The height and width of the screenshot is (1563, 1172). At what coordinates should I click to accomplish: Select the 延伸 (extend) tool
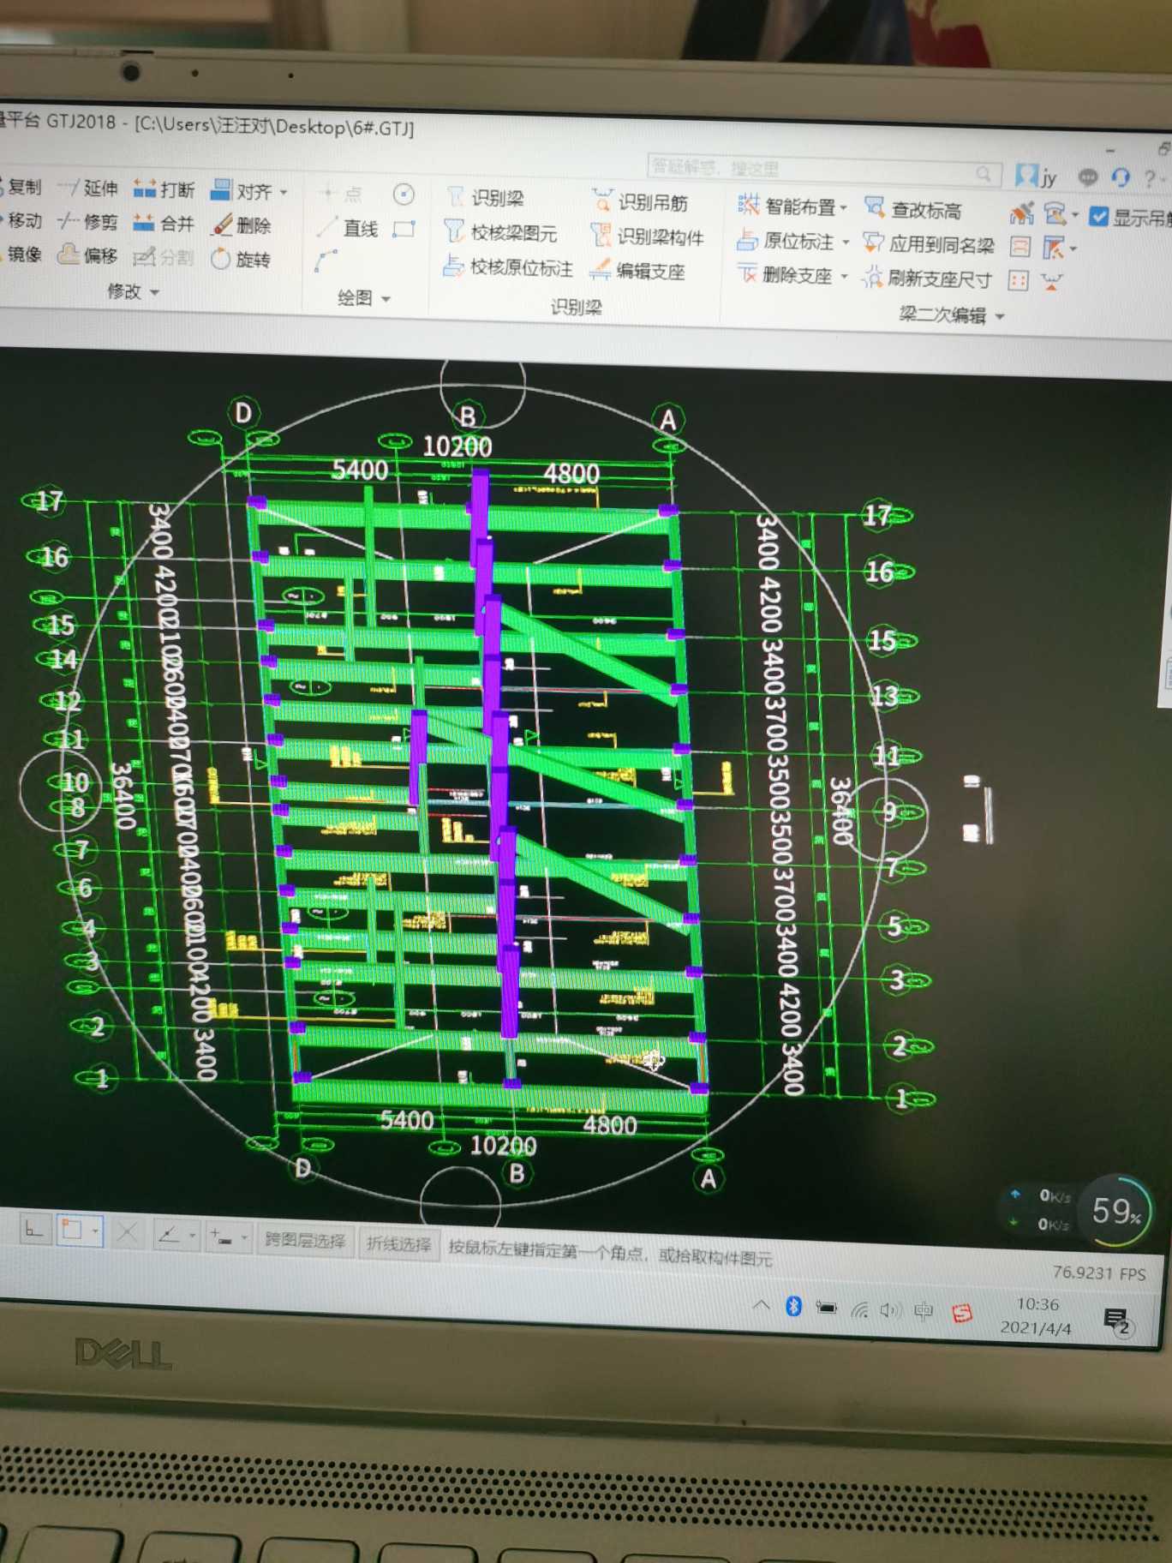tap(87, 188)
